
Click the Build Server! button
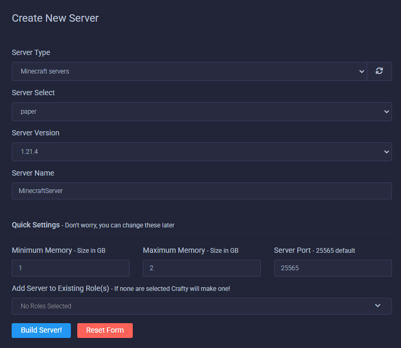(41, 331)
